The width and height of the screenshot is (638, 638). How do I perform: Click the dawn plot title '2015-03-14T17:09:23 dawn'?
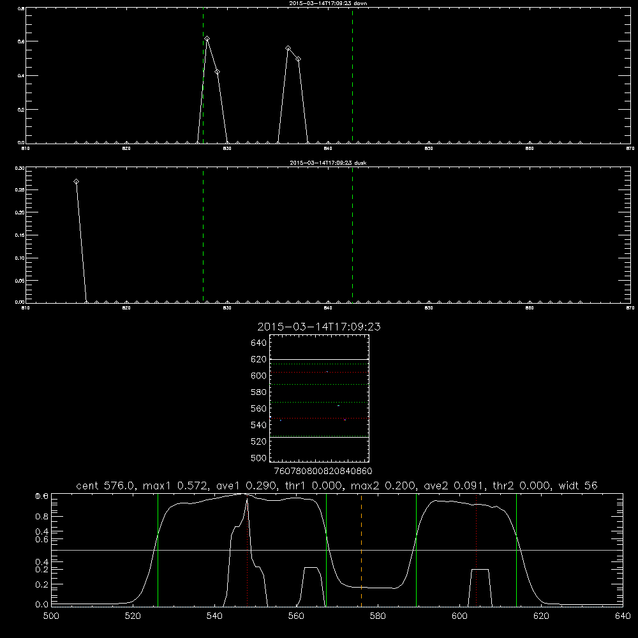pyautogui.click(x=328, y=3)
